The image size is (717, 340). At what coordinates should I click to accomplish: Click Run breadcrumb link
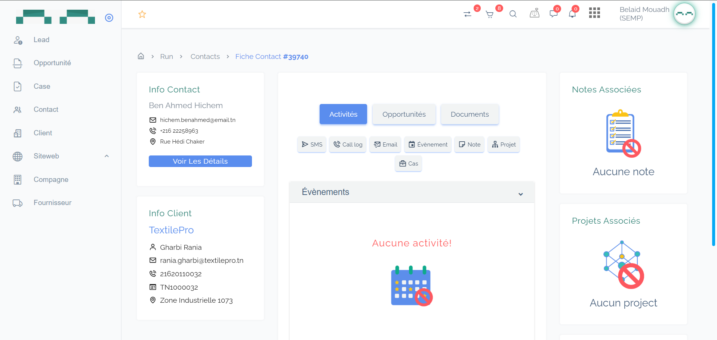coord(167,57)
